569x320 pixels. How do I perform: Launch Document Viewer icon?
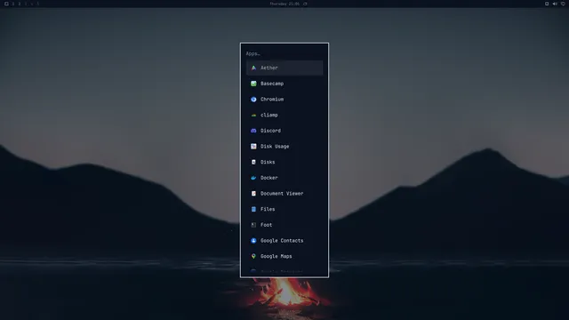coord(253,194)
